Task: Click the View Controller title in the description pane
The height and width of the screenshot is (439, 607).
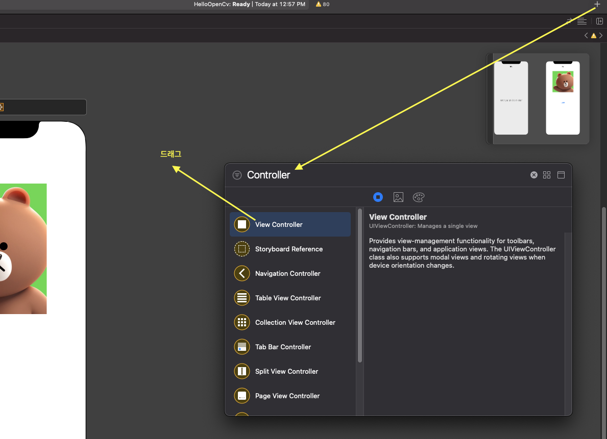Action: pos(398,217)
